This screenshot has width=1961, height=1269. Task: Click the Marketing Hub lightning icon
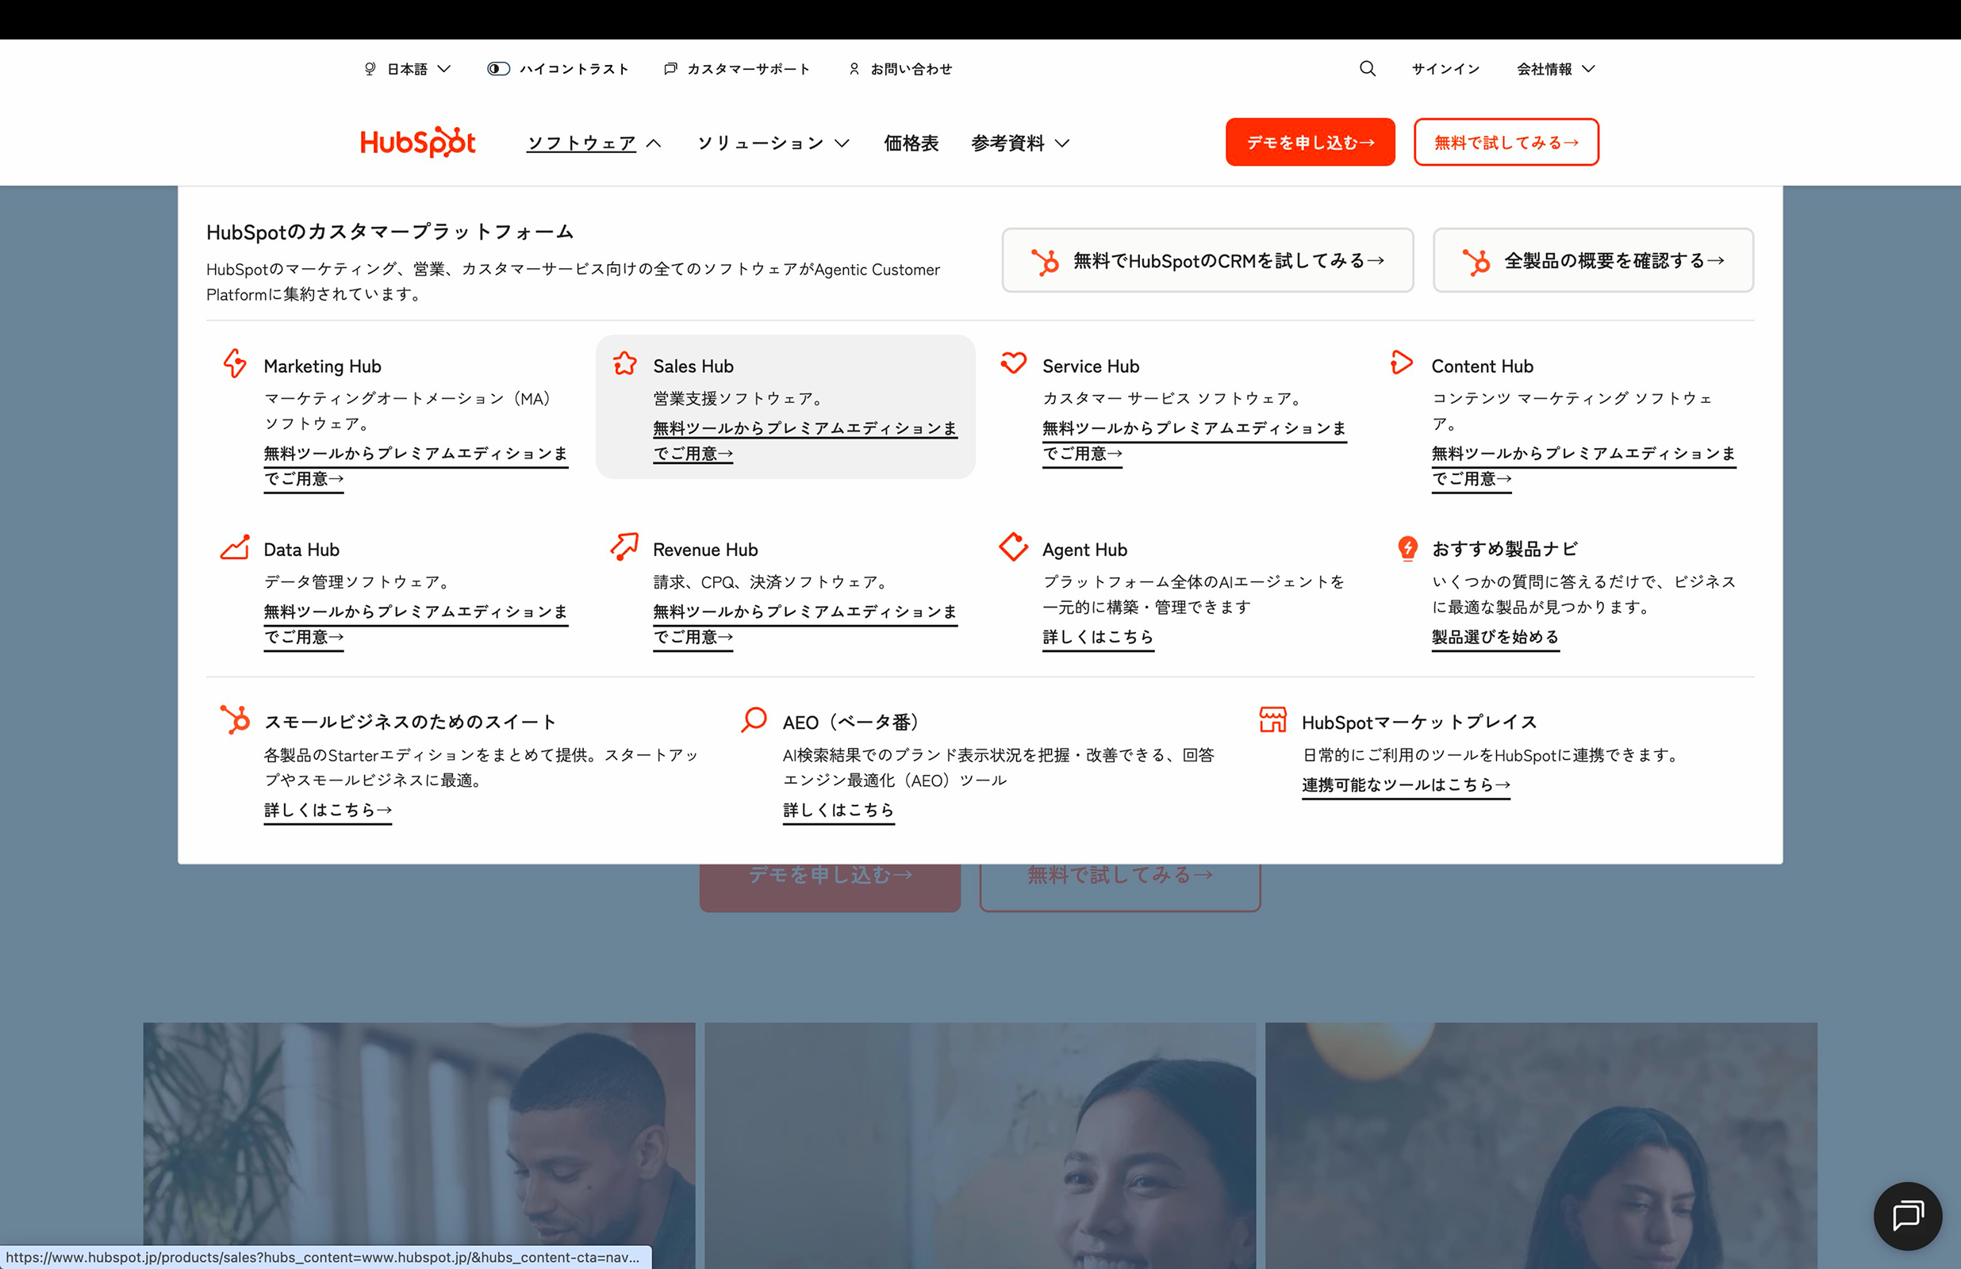[235, 363]
